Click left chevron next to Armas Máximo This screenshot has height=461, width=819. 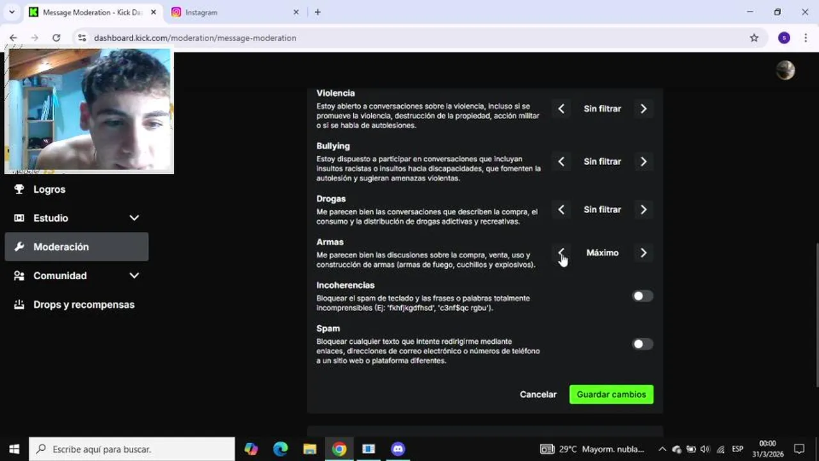point(561,253)
